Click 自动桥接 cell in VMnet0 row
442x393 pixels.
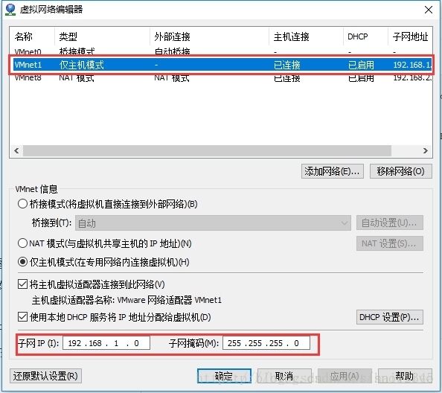[172, 51]
